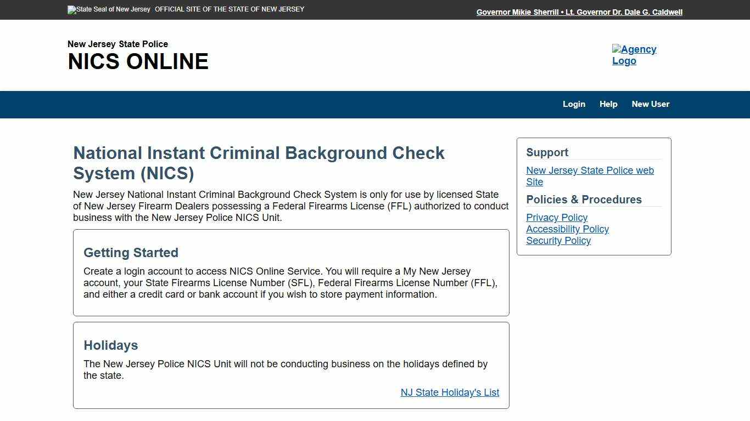Image resolution: width=750 pixels, height=421 pixels.
Task: Click the State Seal of New Jersey icon
Action: point(108,9)
